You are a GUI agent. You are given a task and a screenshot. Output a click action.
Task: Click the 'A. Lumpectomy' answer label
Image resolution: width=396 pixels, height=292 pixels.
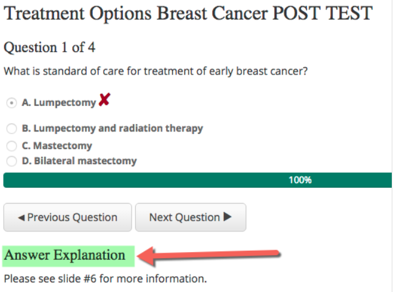tap(59, 103)
